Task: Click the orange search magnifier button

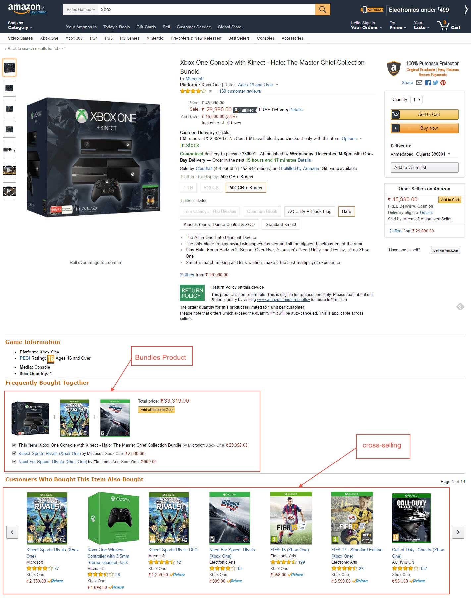Action: 323,9
